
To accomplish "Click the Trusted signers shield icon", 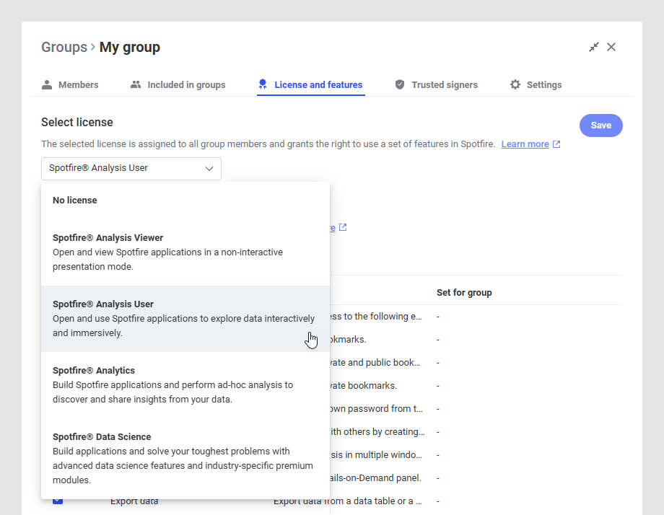I will [x=400, y=84].
